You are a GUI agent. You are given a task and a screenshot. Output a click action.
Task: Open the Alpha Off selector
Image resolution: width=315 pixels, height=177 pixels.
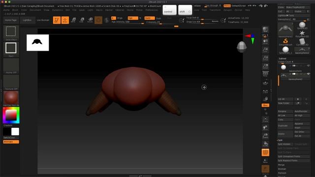(11, 66)
